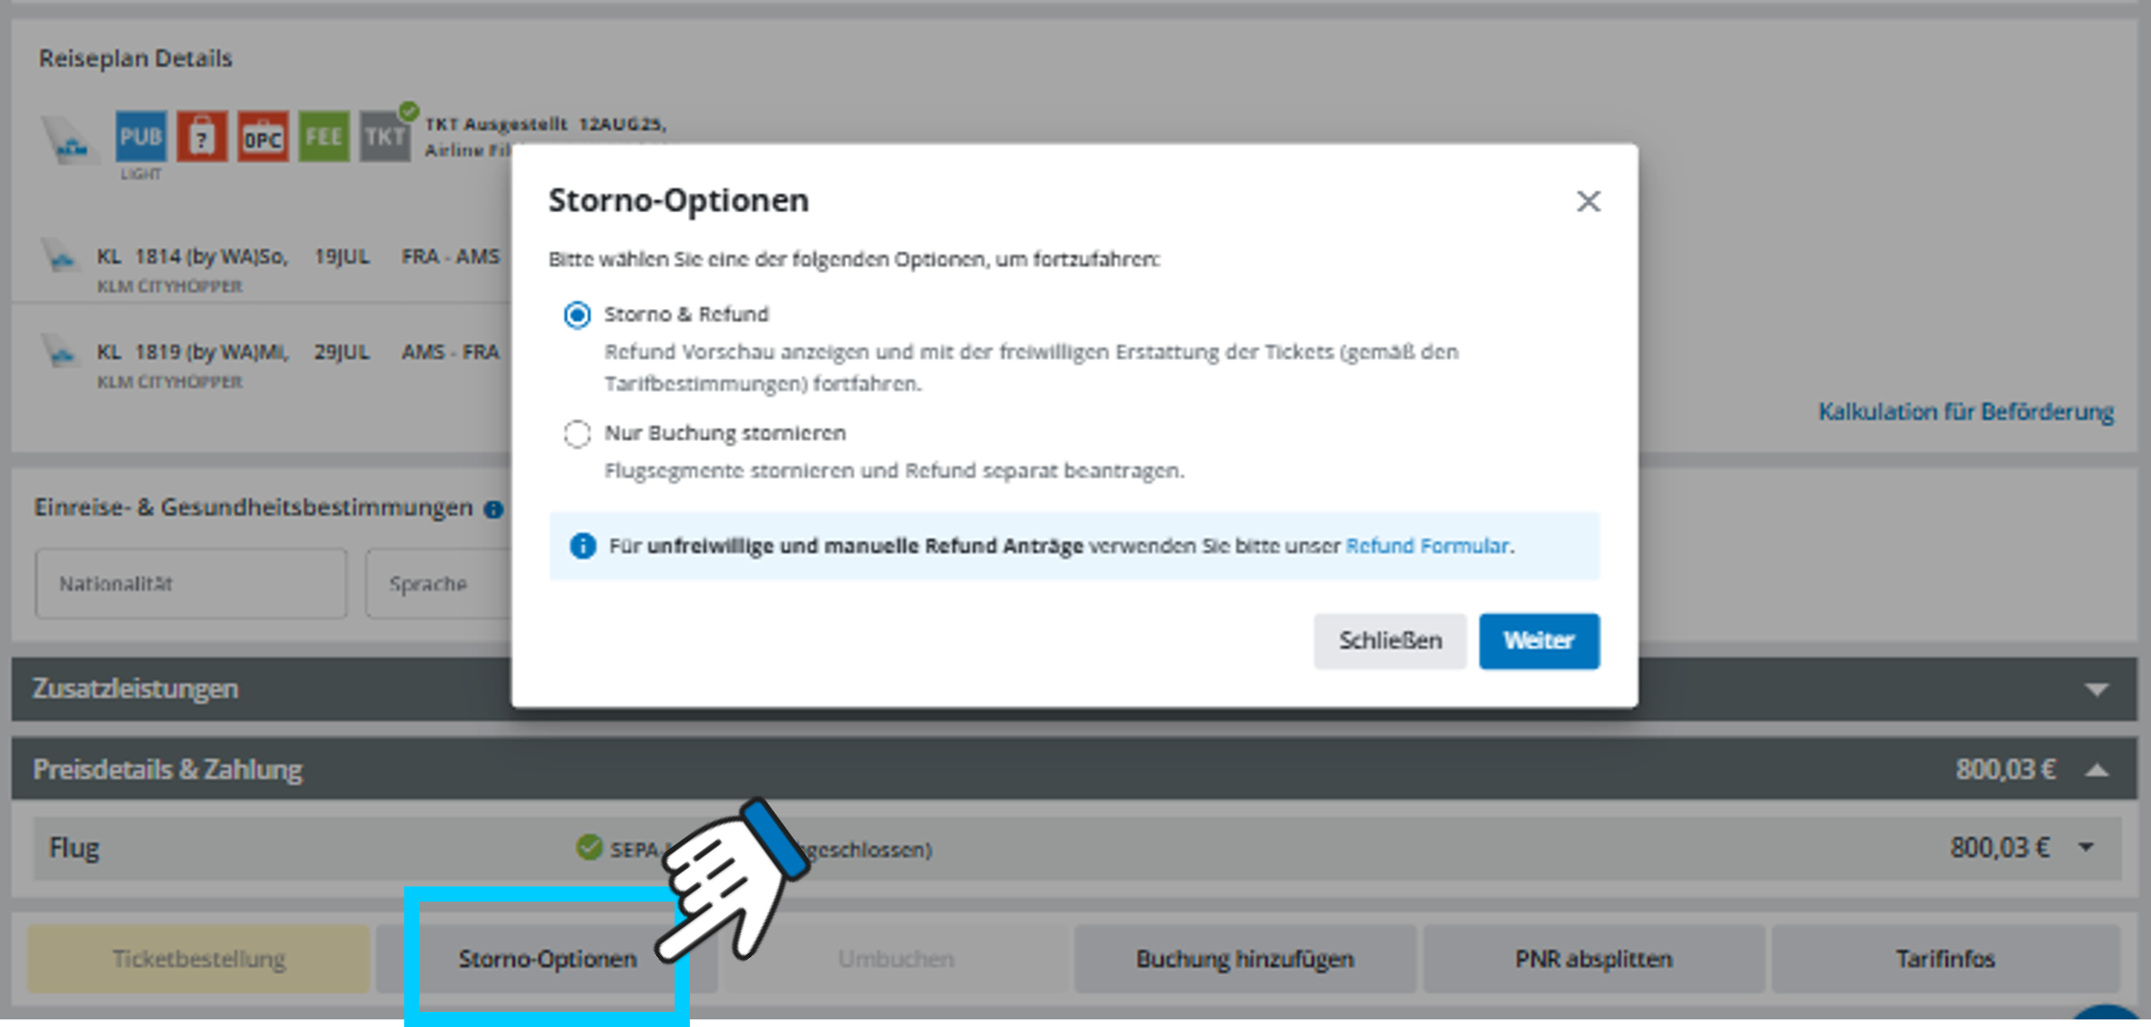The image size is (2151, 1027).
Task: Expand the Flug price row dropdown arrow
Action: pos(2085,847)
